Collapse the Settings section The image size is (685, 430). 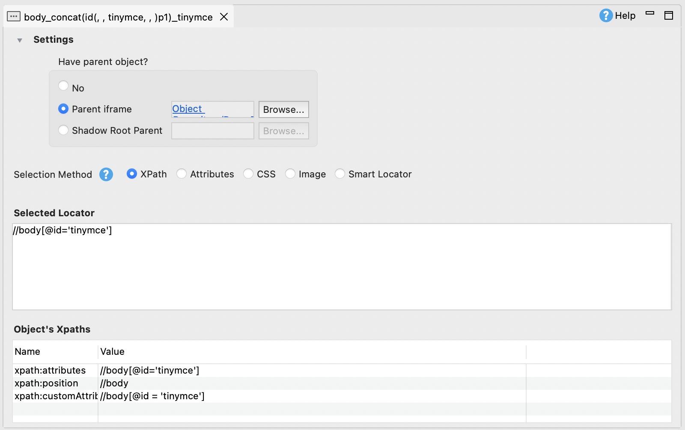pos(19,40)
